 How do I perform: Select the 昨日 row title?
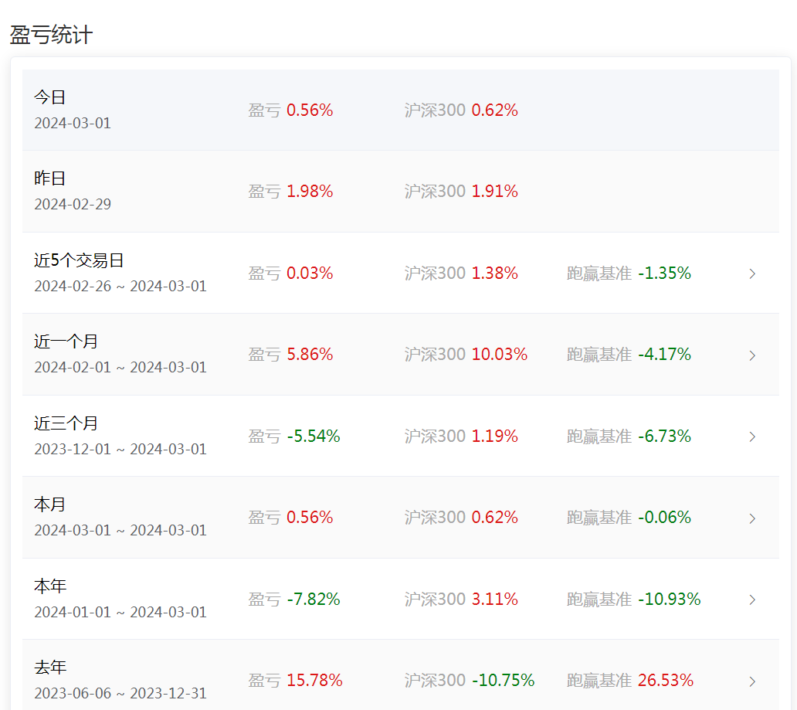[x=49, y=178]
